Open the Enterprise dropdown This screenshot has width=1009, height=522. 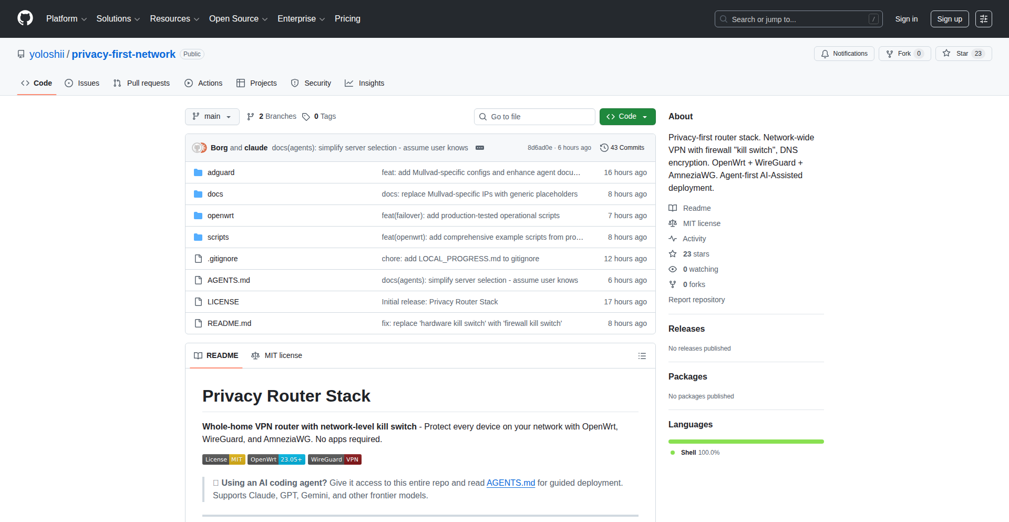point(301,19)
